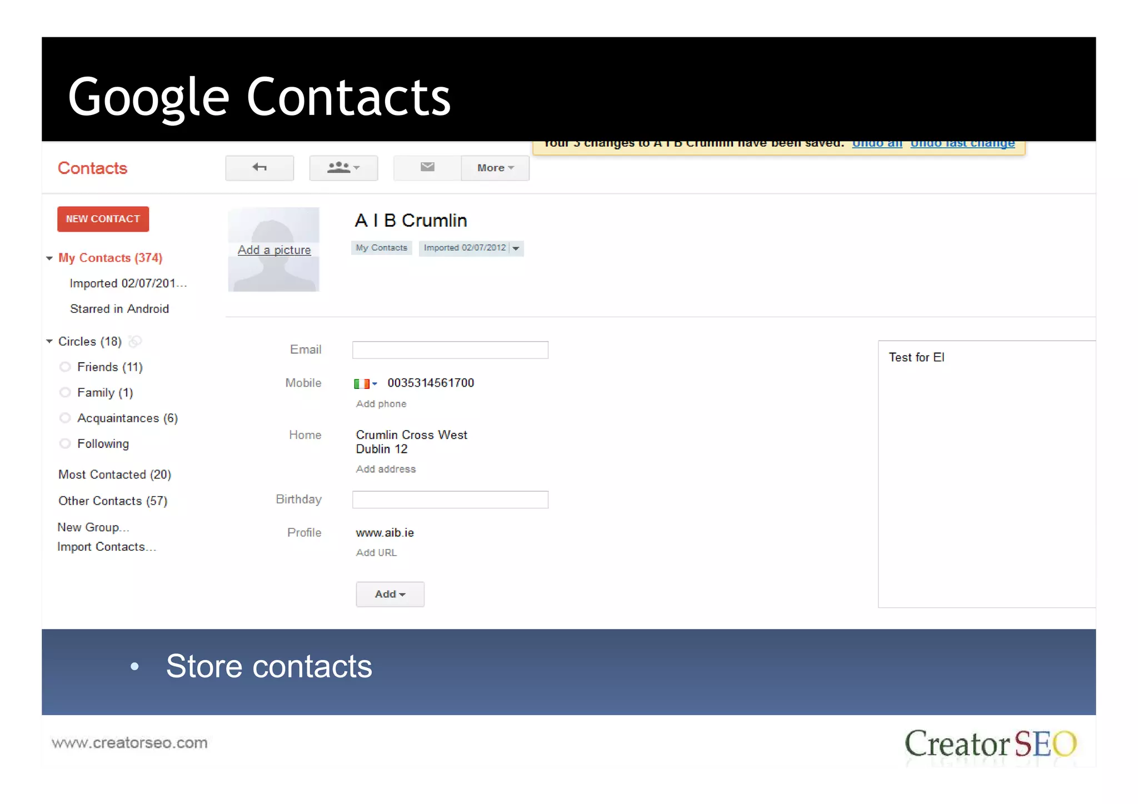Select My Contacts (374) in sidebar

(x=111, y=258)
